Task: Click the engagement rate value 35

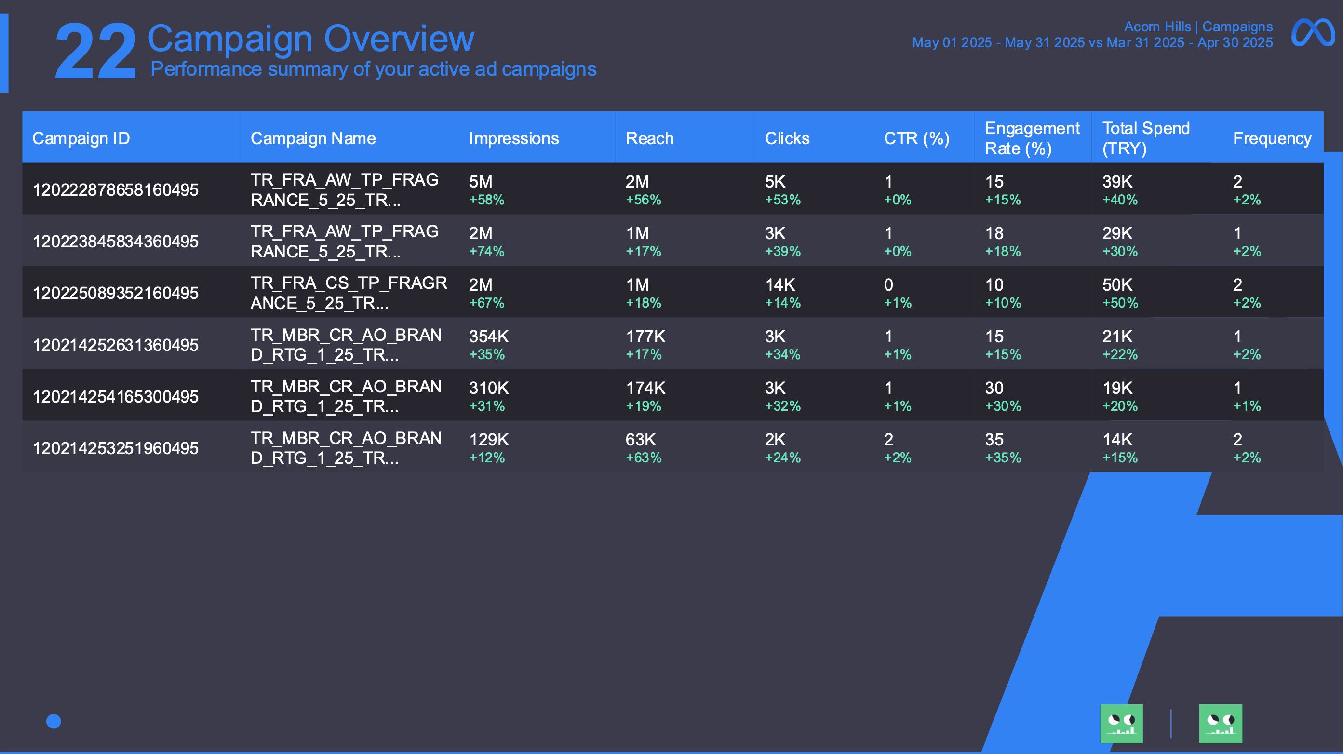Action: [994, 440]
